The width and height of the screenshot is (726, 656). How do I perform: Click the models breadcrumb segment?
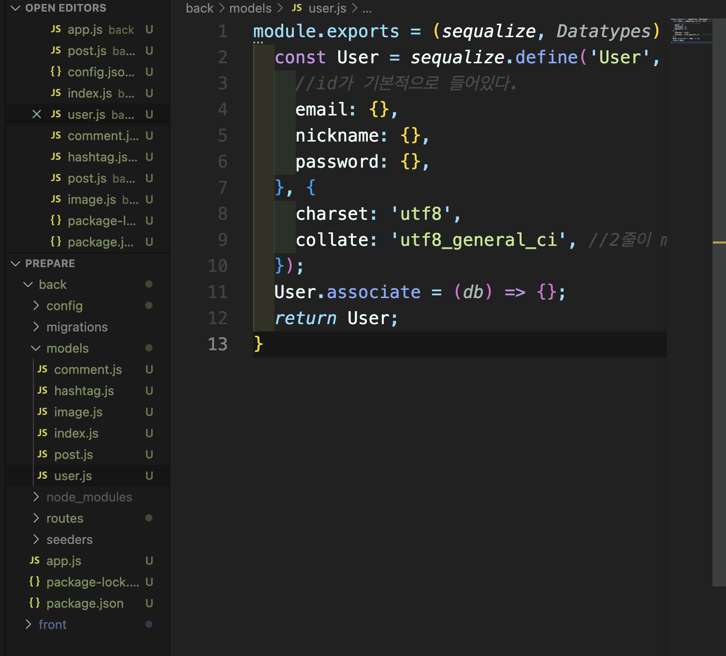point(250,8)
